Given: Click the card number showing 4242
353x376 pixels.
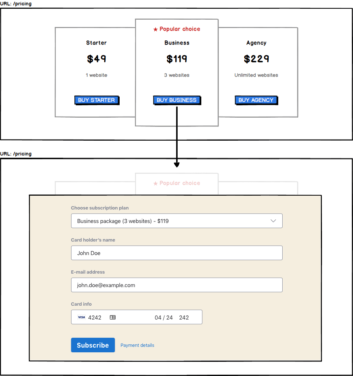Looking at the screenshot, I should 95,317.
